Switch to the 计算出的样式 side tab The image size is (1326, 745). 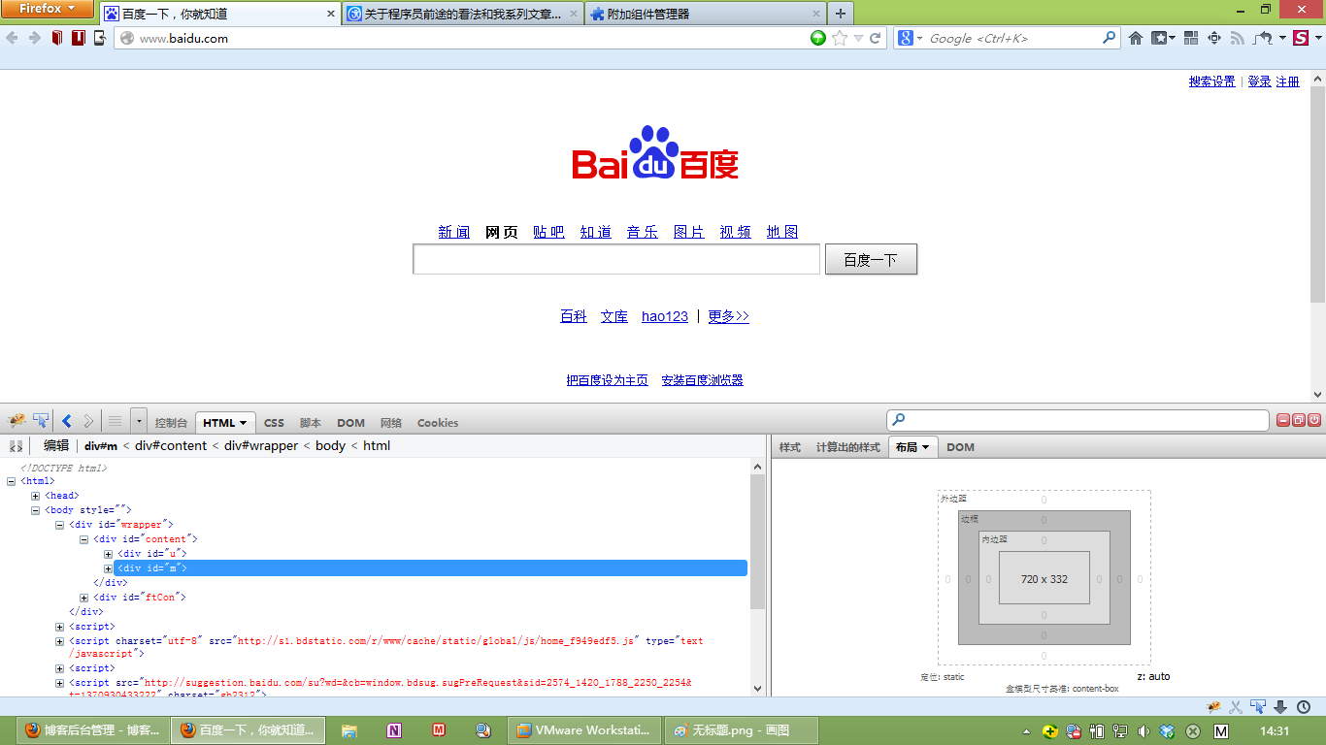847,447
